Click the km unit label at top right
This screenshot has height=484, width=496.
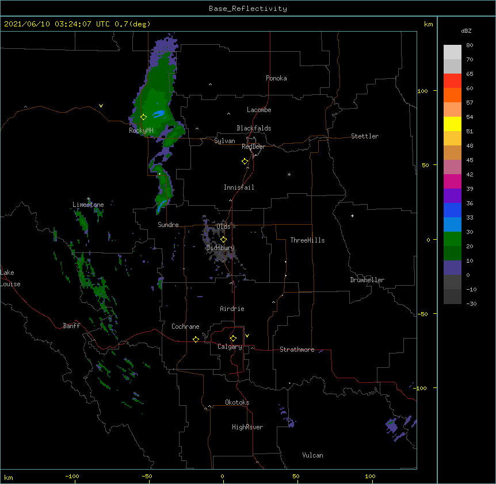(428, 24)
